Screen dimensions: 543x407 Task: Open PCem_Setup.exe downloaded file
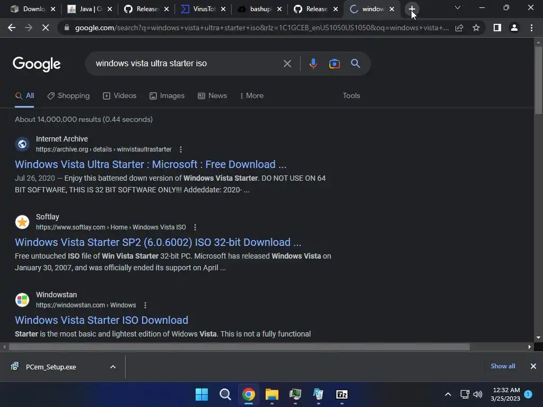click(50, 367)
